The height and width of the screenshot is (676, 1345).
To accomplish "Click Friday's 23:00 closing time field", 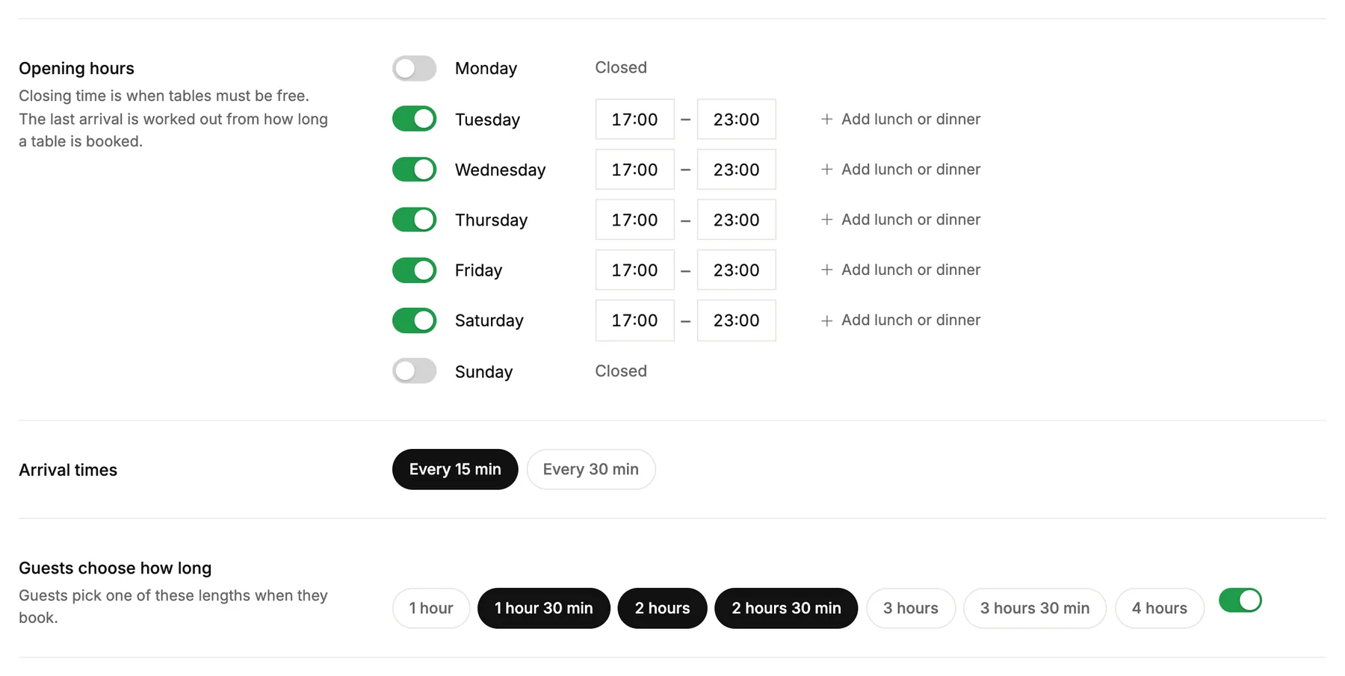I will [737, 270].
